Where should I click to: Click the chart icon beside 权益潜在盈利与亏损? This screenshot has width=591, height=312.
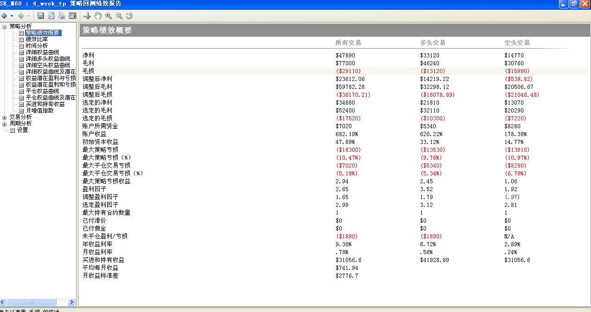click(21, 78)
